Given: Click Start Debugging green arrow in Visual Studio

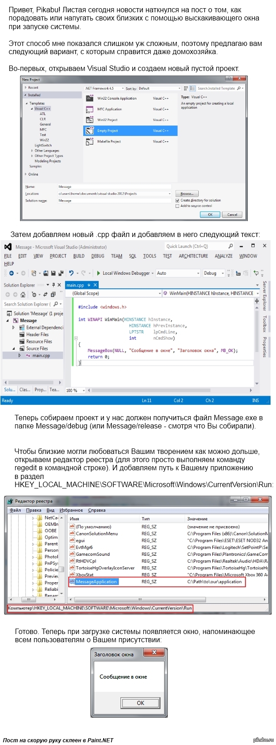Looking at the screenshot, I should coord(99,273).
